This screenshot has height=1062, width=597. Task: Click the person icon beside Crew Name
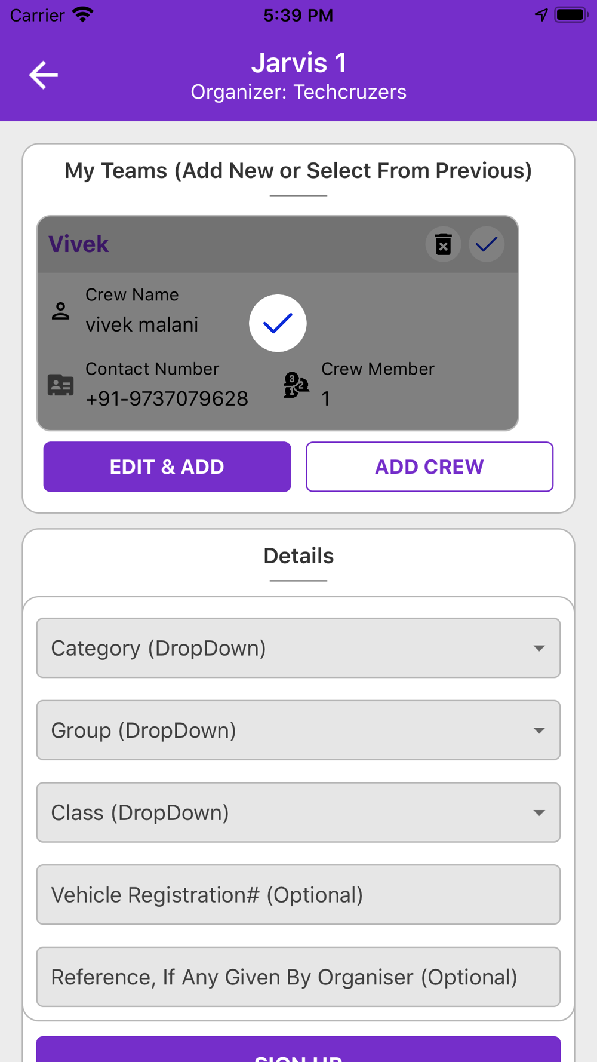point(60,311)
